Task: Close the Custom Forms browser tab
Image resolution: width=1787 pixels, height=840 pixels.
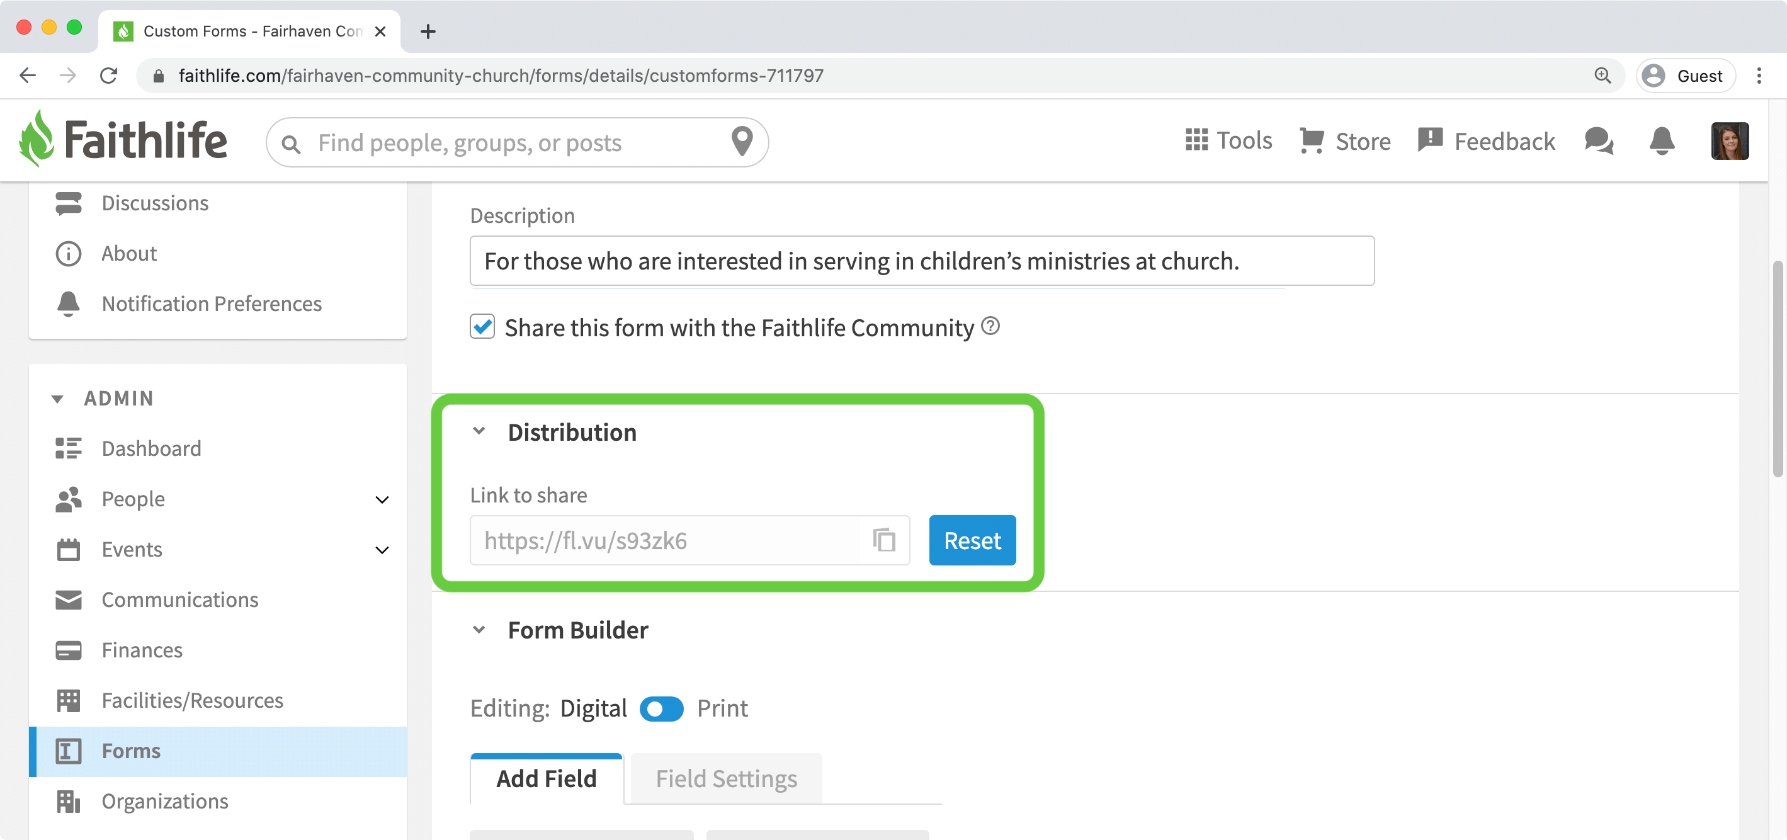Action: click(380, 31)
